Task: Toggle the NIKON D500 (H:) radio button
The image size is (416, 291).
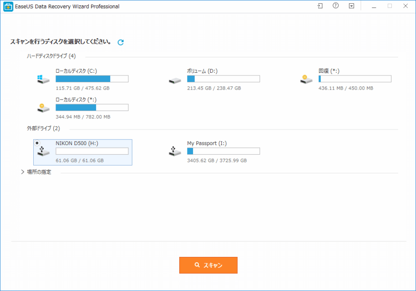Action: pos(37,143)
